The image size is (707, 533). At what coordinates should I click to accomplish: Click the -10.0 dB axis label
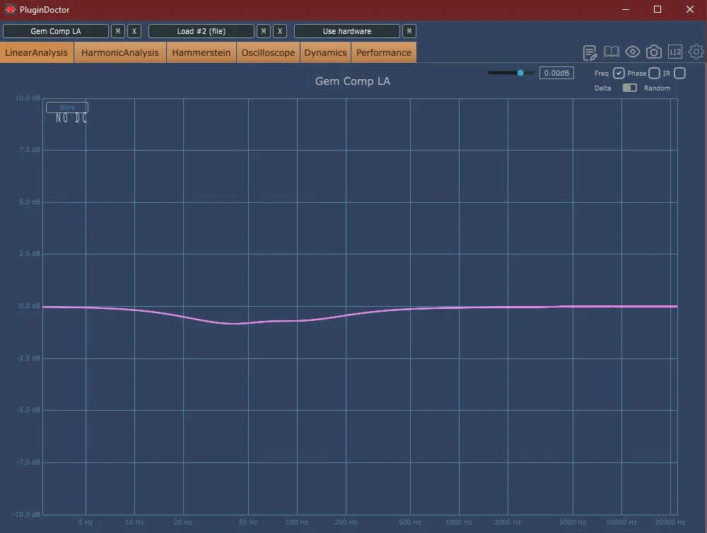[26, 514]
